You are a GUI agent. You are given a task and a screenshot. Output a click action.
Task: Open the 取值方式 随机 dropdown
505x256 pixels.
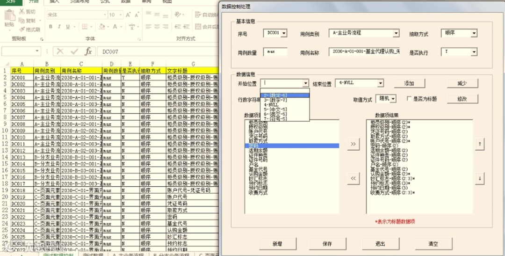[393, 99]
